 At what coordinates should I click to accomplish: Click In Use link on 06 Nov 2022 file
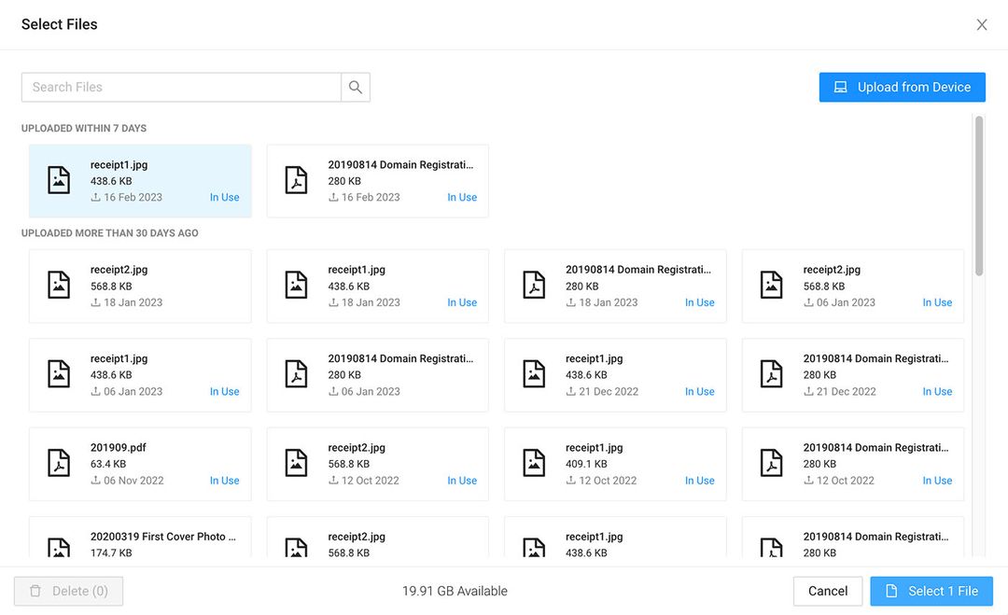point(224,481)
